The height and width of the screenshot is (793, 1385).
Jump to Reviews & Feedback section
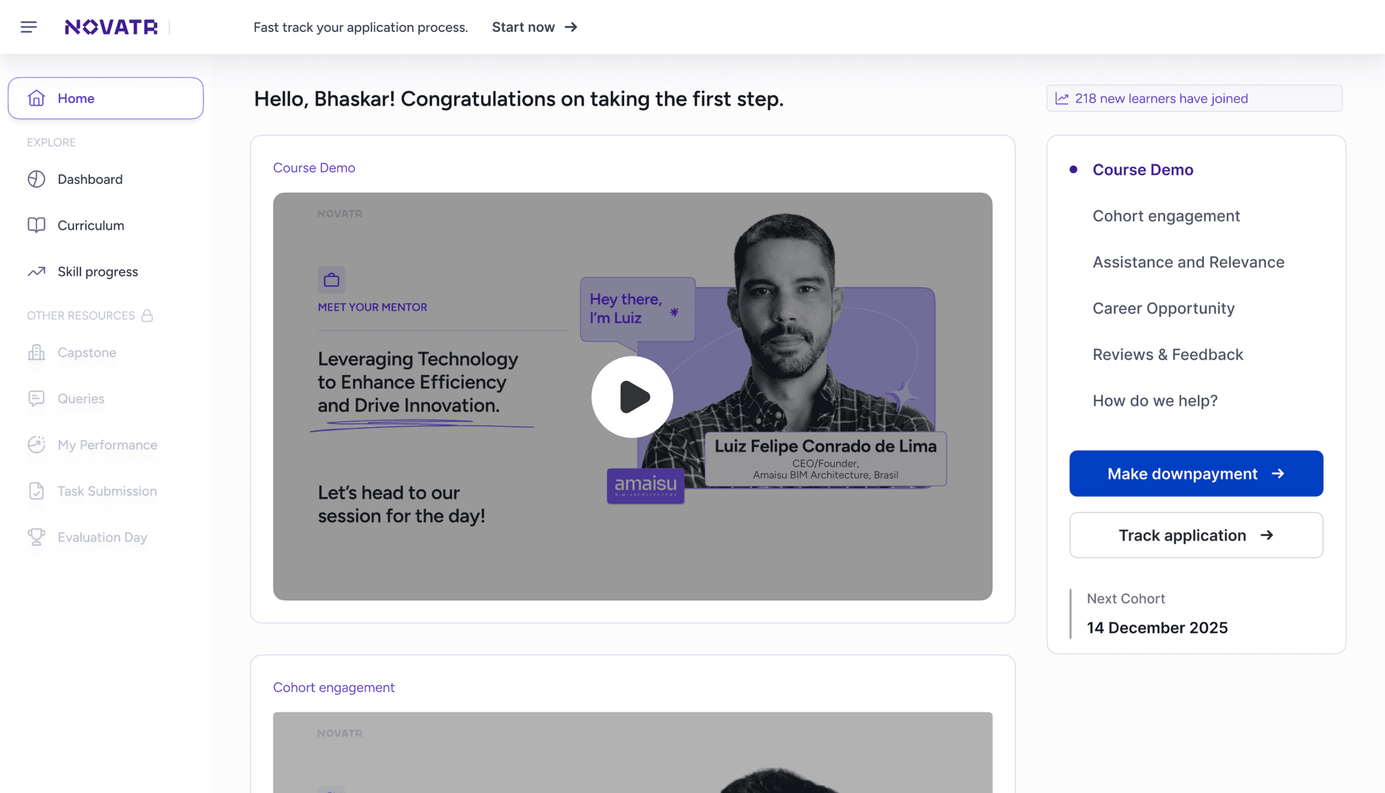pos(1168,355)
